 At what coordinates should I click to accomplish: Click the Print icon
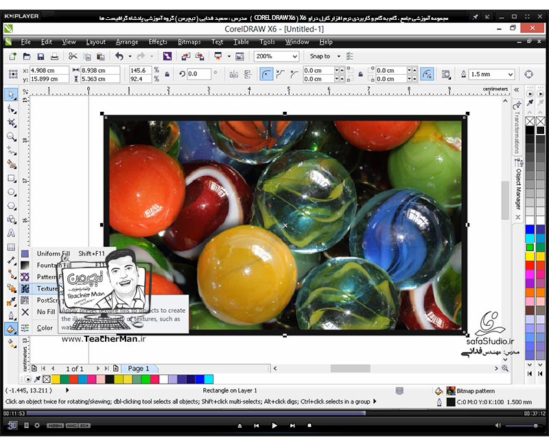click(x=54, y=56)
